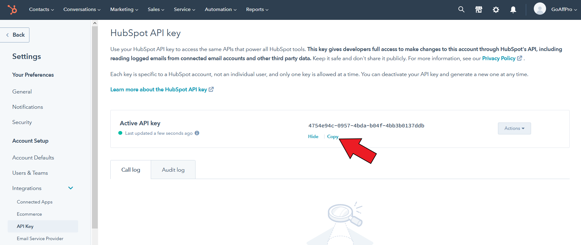The width and height of the screenshot is (581, 245).
Task: Copy the API key
Action: click(x=333, y=137)
